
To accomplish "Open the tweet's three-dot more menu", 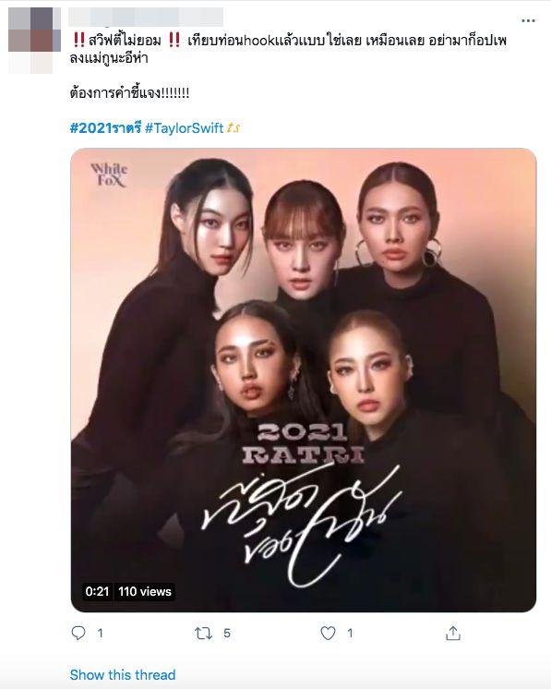I will pyautogui.click(x=528, y=20).
